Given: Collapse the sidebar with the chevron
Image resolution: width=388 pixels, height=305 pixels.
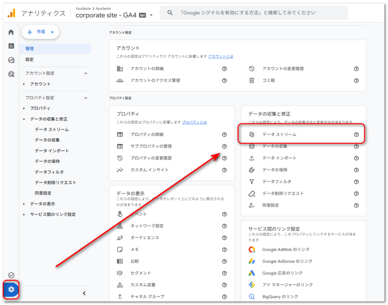Looking at the screenshot, I should click(84, 293).
